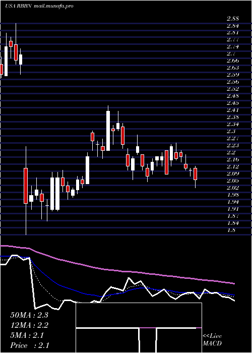252x353 pixels.
Task: Click the 2.88 price axis label
Action: (233, 19)
